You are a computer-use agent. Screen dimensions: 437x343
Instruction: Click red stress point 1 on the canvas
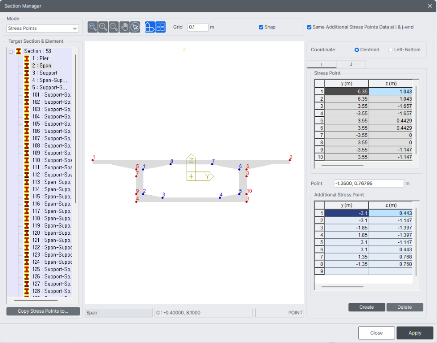pyautogui.click(x=93, y=160)
